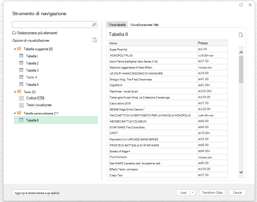Click the search magnifier icon
257x202 pixels.
tap(94, 25)
